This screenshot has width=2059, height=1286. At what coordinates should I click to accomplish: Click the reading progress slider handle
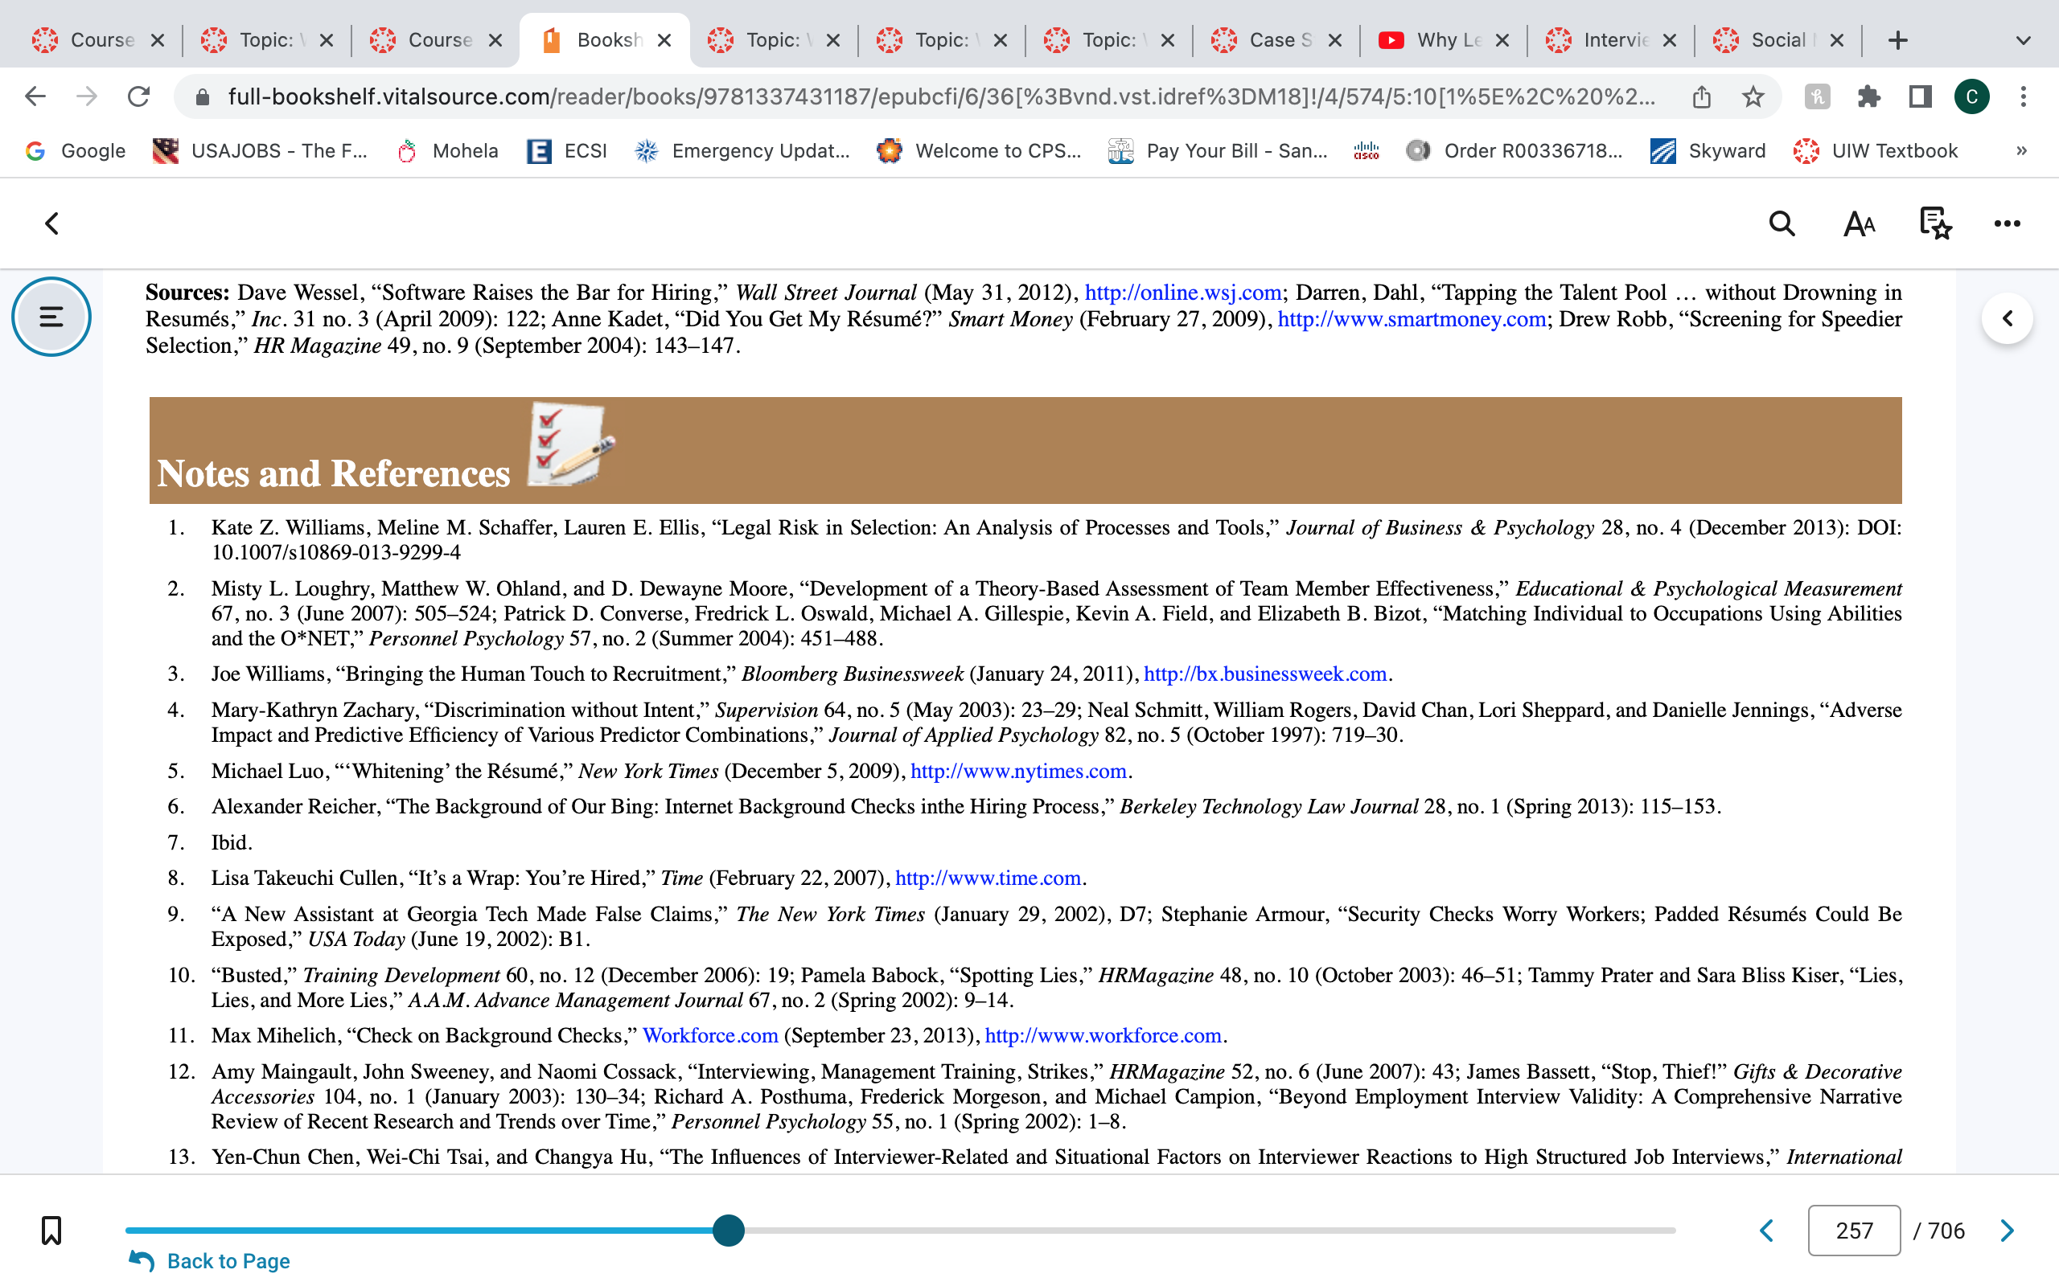click(x=729, y=1230)
